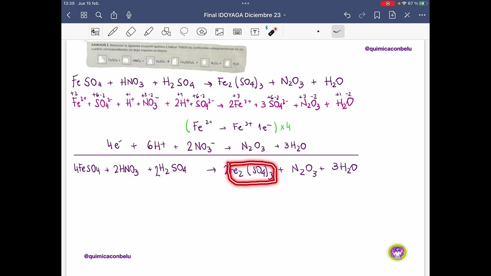Viewport: 491px width, 276px height.
Task: Tap the bottom @quimicaconbelu text
Action: pos(107,256)
